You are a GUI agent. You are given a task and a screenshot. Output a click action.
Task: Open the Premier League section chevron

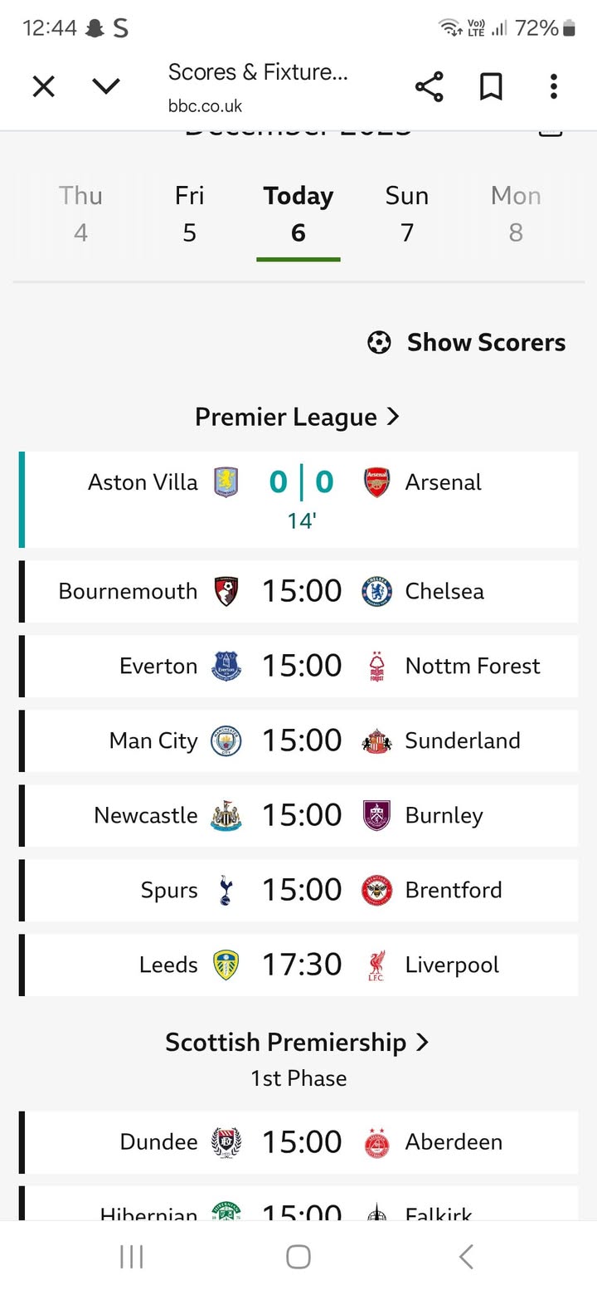[x=393, y=417]
